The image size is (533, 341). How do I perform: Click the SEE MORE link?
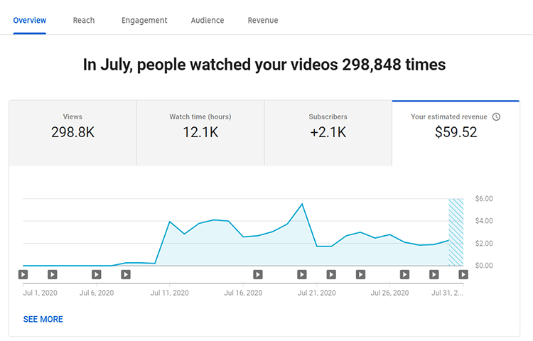tap(43, 319)
